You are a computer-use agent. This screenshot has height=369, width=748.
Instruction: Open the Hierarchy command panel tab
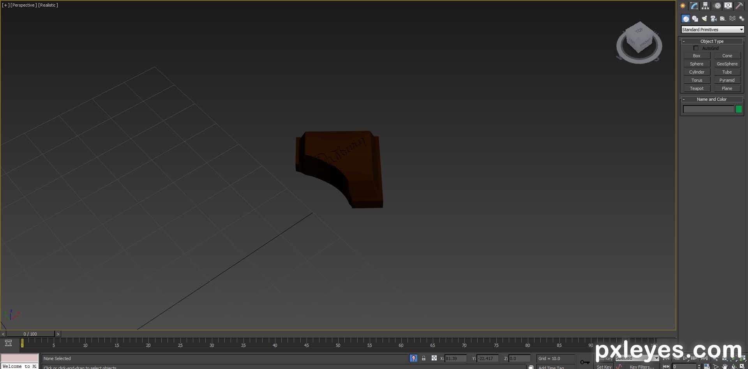pos(706,6)
